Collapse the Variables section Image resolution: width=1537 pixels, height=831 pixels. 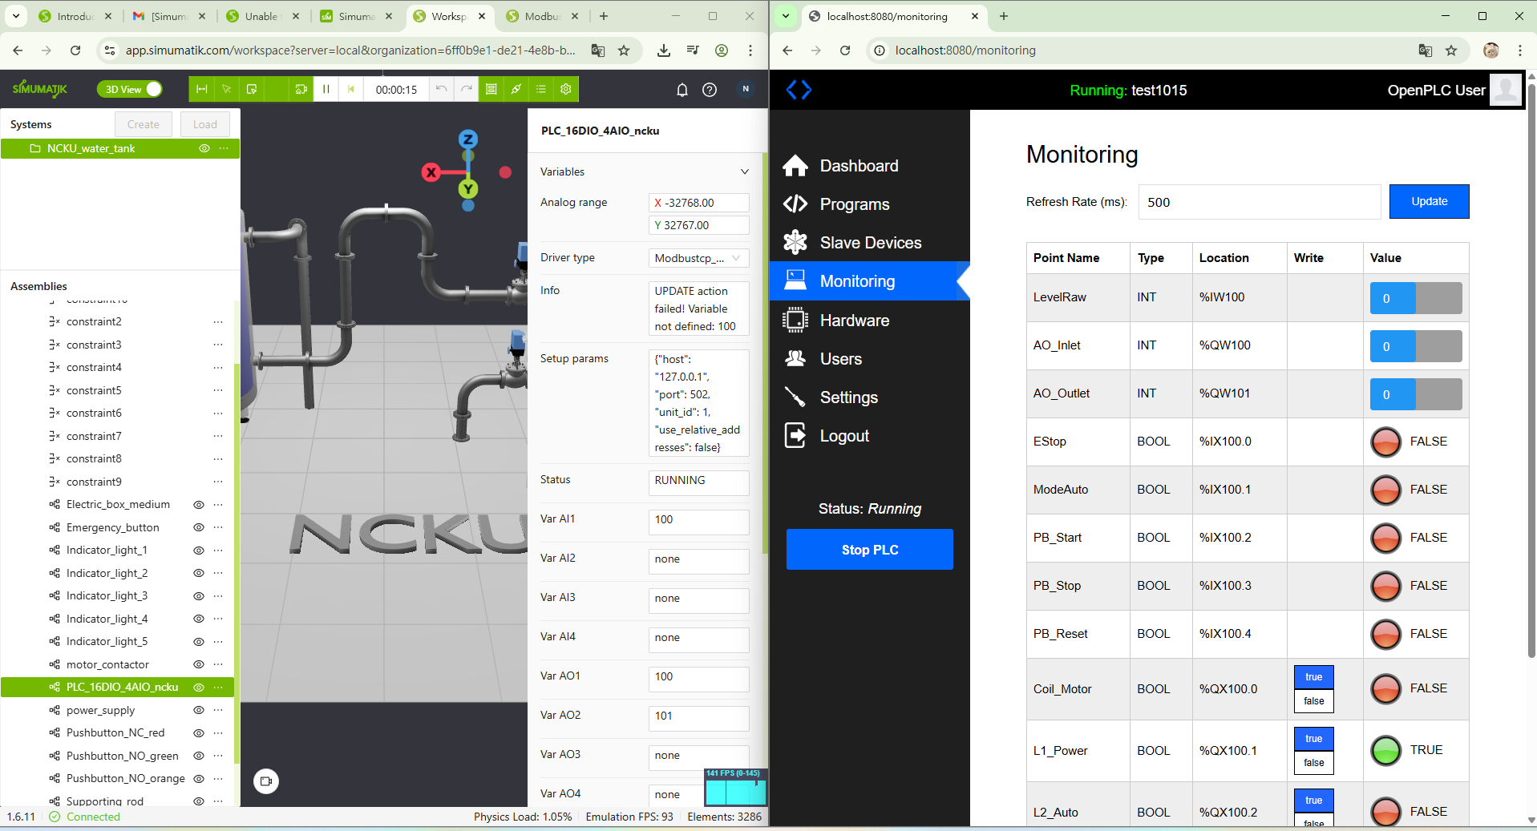(x=744, y=171)
